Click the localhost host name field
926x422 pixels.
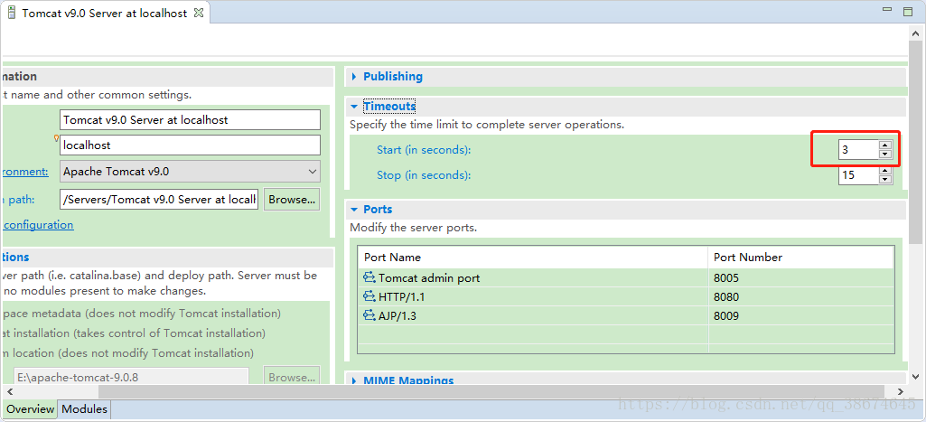click(190, 145)
